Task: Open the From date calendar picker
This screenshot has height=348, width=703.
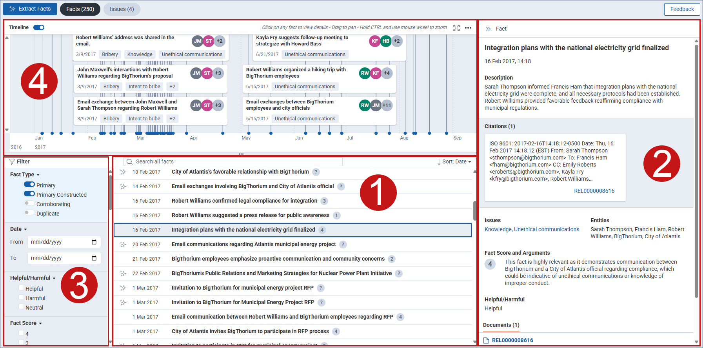Action: (x=94, y=242)
